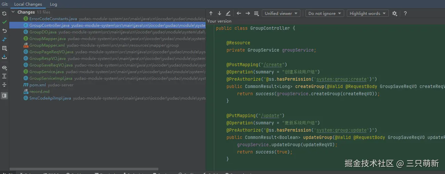The image size is (445, 174).
Task: Jump to next difference with down arrow
Action: [220, 14]
